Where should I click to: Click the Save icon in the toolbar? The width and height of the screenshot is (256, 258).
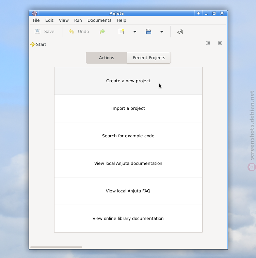click(x=37, y=31)
